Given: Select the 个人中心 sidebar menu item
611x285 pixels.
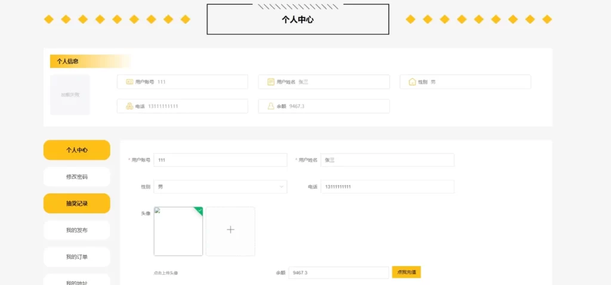Looking at the screenshot, I should click(x=77, y=150).
